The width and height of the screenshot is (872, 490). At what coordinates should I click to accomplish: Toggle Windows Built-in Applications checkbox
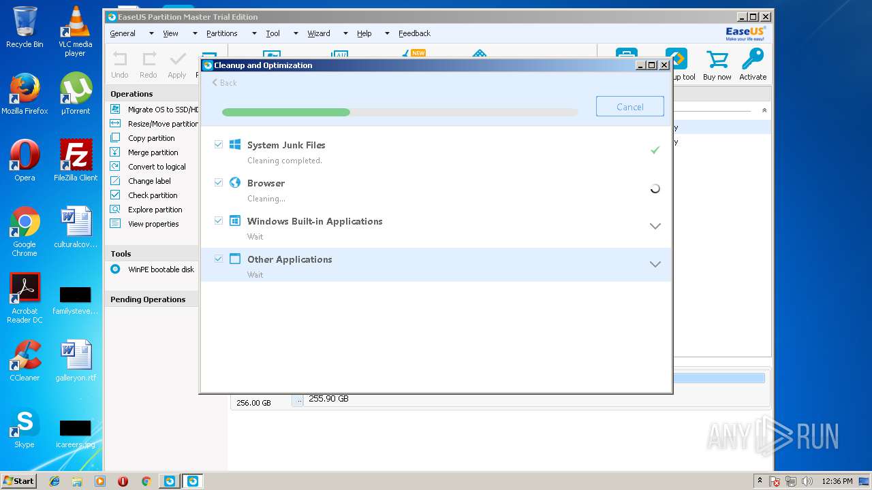(219, 220)
